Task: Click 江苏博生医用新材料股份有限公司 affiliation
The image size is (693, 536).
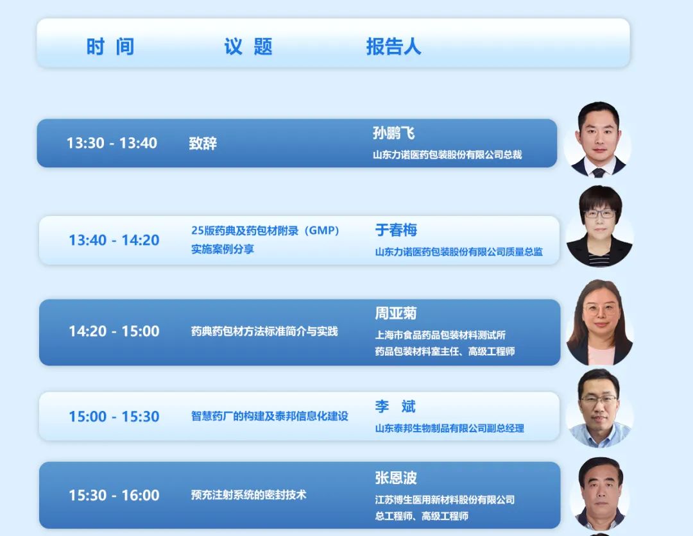Action: click(445, 500)
